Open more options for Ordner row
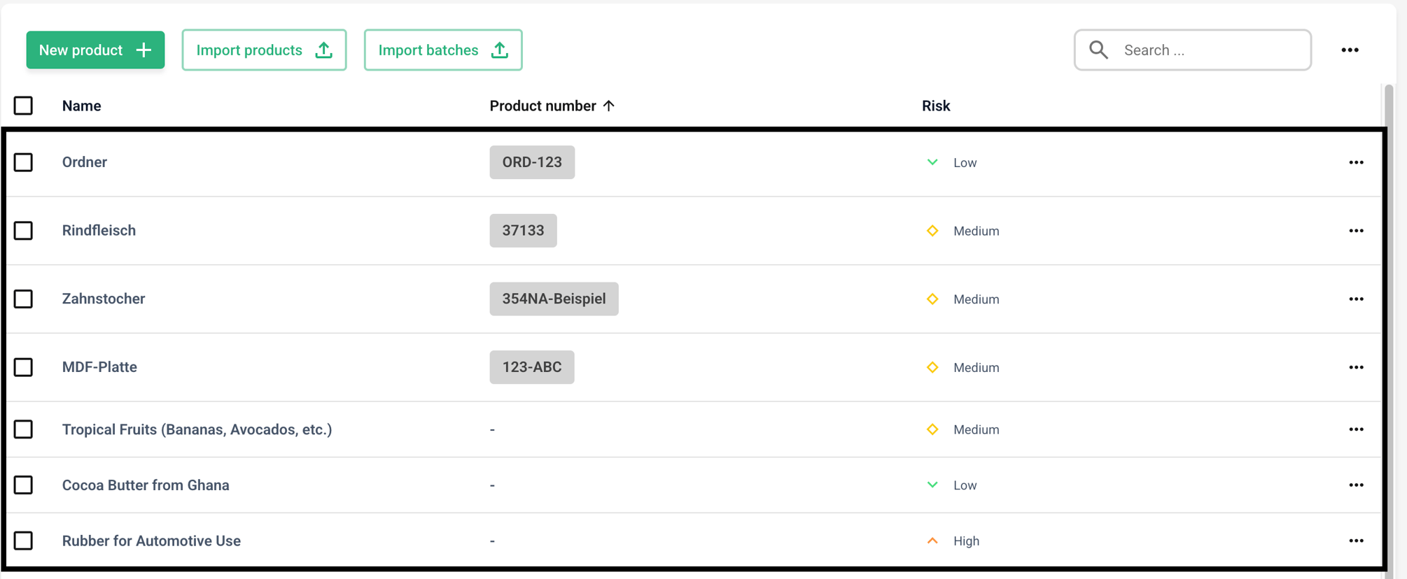The height and width of the screenshot is (579, 1407). [x=1356, y=162]
